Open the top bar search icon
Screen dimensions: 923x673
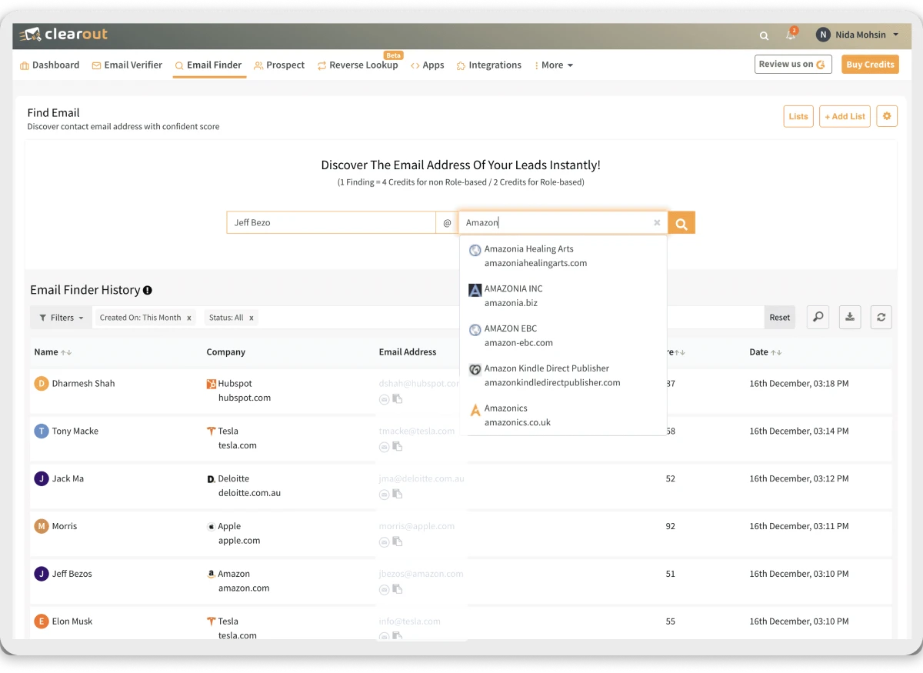(x=764, y=35)
